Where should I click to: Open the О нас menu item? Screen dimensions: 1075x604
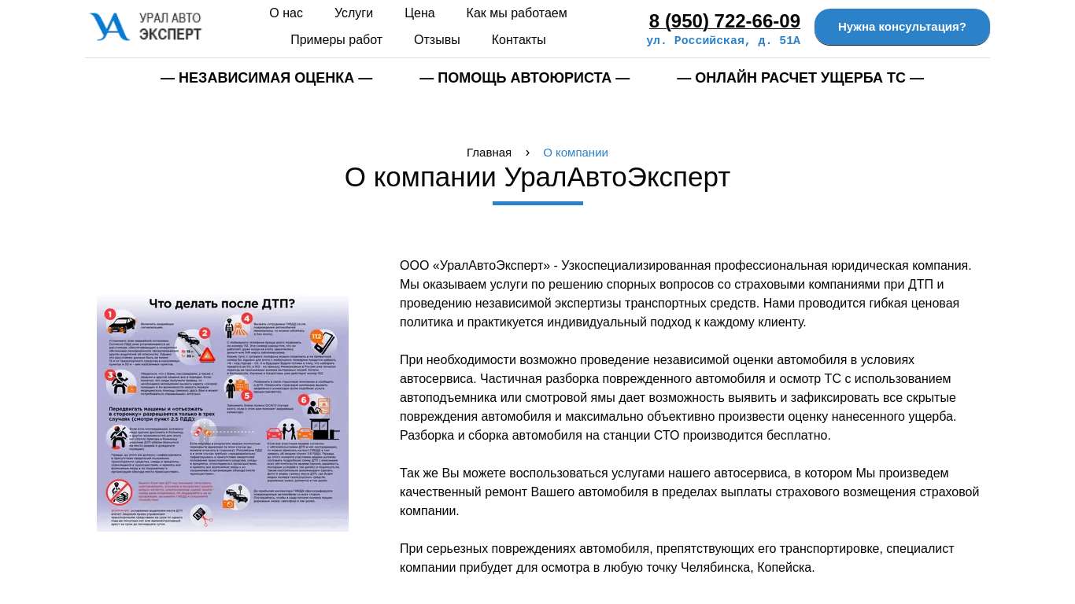[x=286, y=13]
